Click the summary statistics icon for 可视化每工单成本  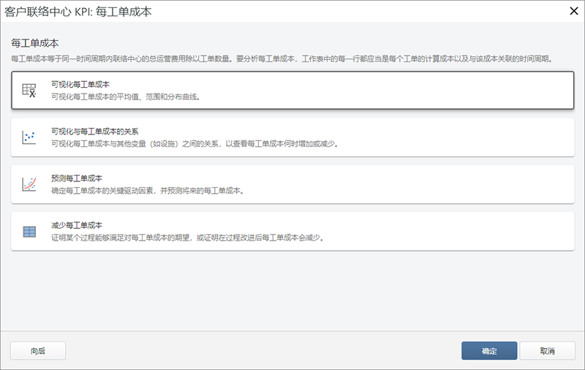(x=29, y=90)
